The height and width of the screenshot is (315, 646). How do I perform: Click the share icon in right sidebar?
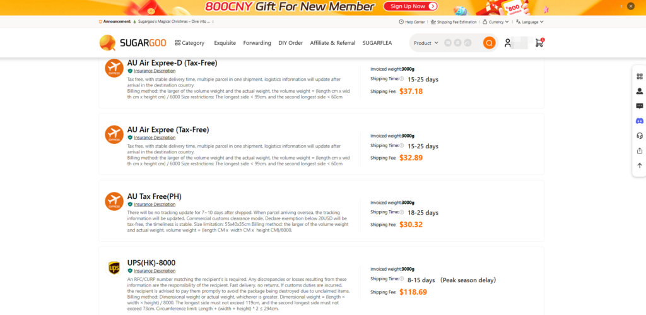pos(640,150)
